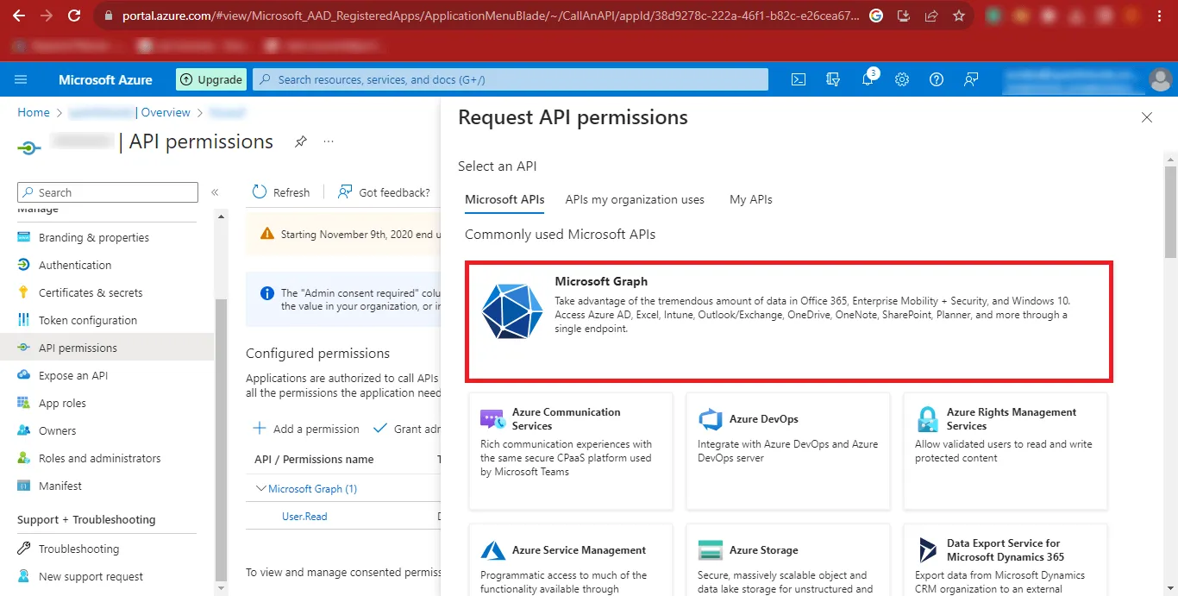Viewport: 1178px width, 596px height.
Task: Switch to APIs my organization uses tab
Action: pyautogui.click(x=635, y=199)
